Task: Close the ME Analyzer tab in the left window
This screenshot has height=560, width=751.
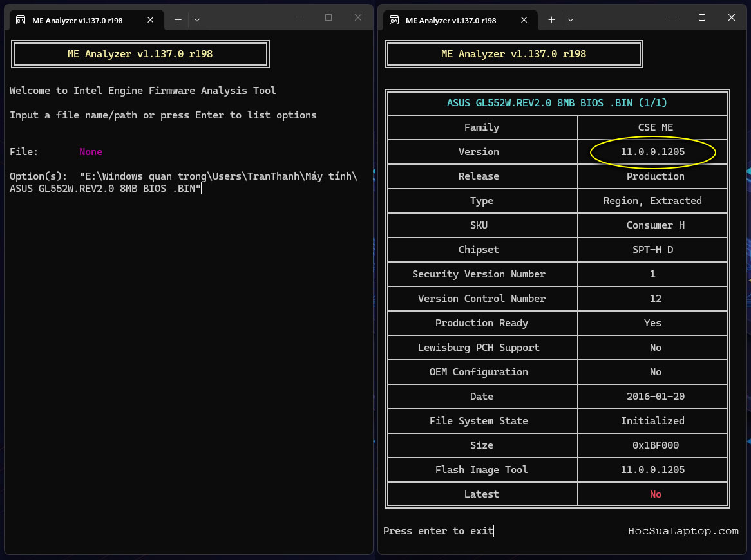Action: coord(150,19)
